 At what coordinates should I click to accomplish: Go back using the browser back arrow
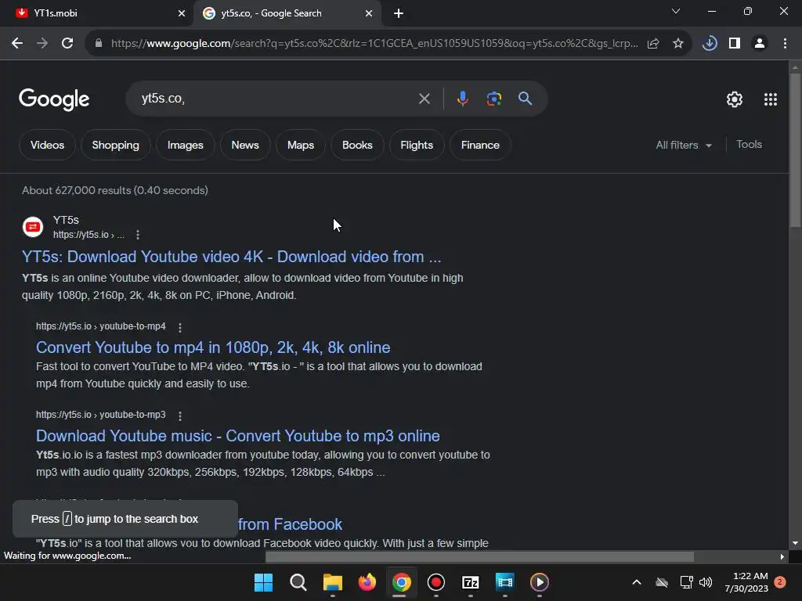click(x=17, y=44)
